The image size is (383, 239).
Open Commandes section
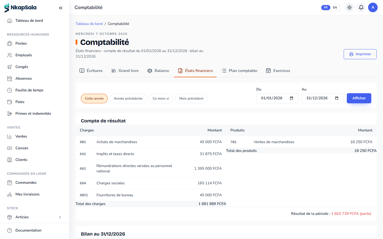pos(35,182)
